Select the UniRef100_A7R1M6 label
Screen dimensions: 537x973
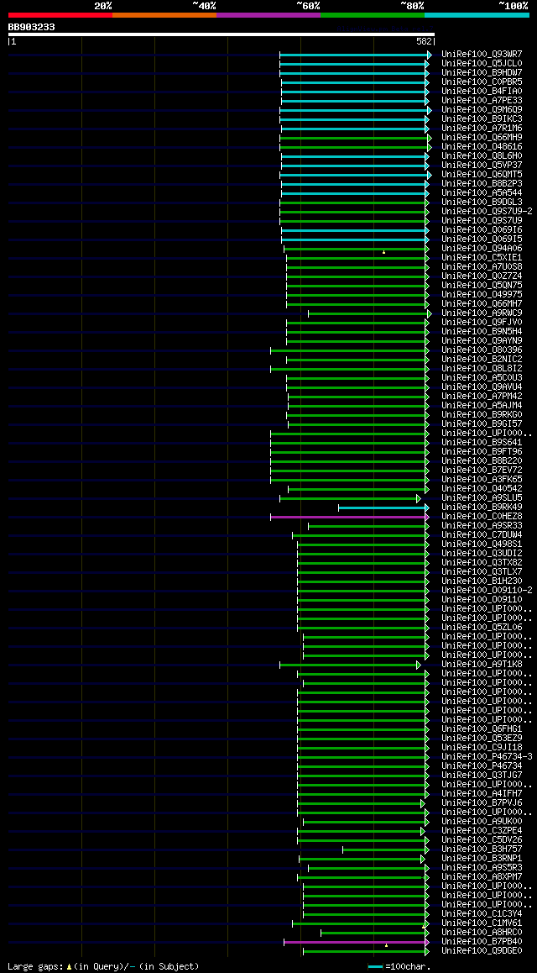(482, 129)
